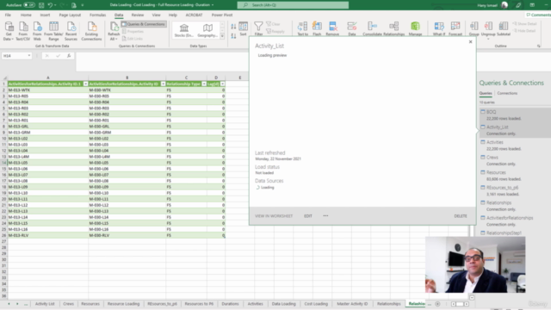Open the Activity List sheet tab
The image size is (551, 310).
coord(45,304)
